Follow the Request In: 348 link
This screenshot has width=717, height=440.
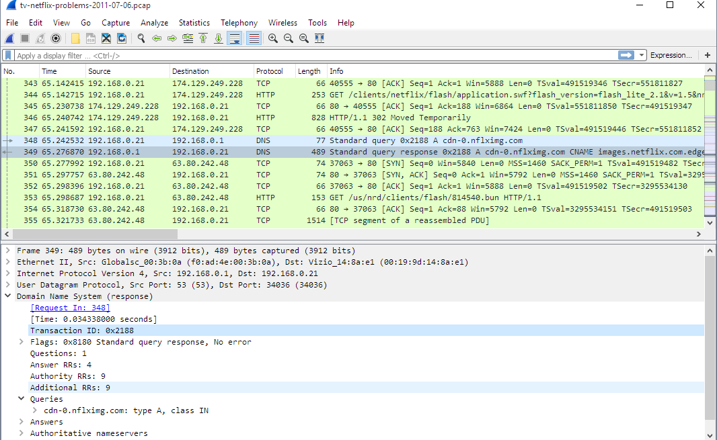click(71, 308)
